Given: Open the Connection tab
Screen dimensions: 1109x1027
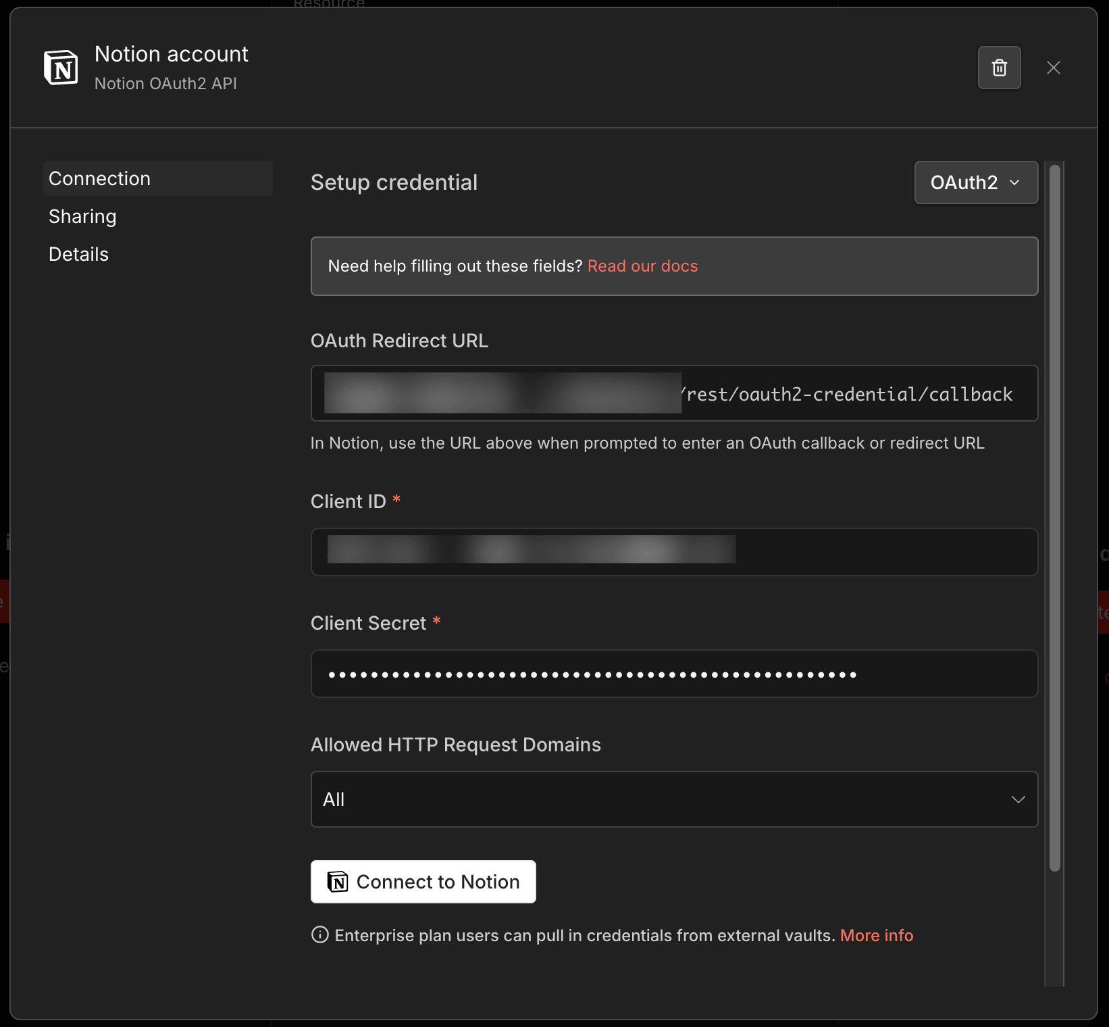Looking at the screenshot, I should 158,178.
